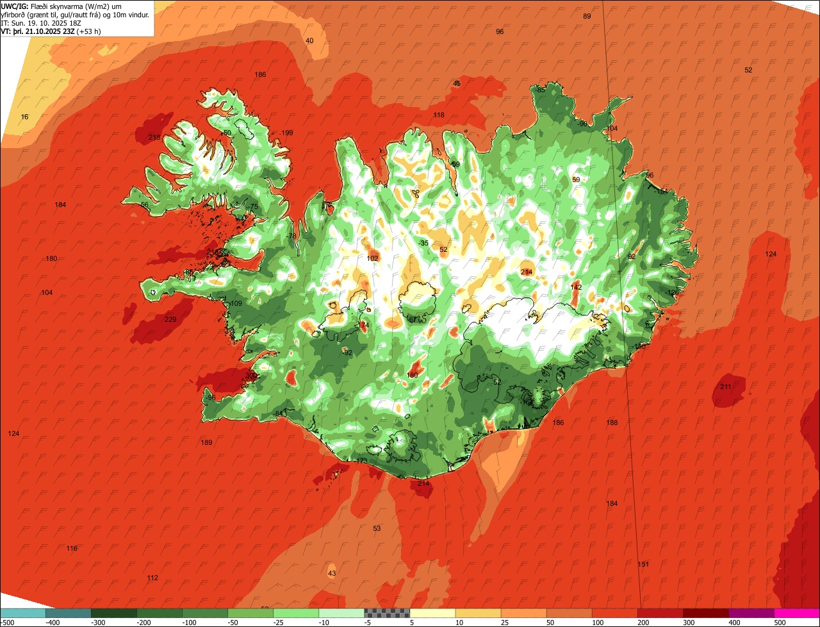The image size is (820, 627).
Task: Click the '-100' colorbar label
Action: pyautogui.click(x=190, y=623)
